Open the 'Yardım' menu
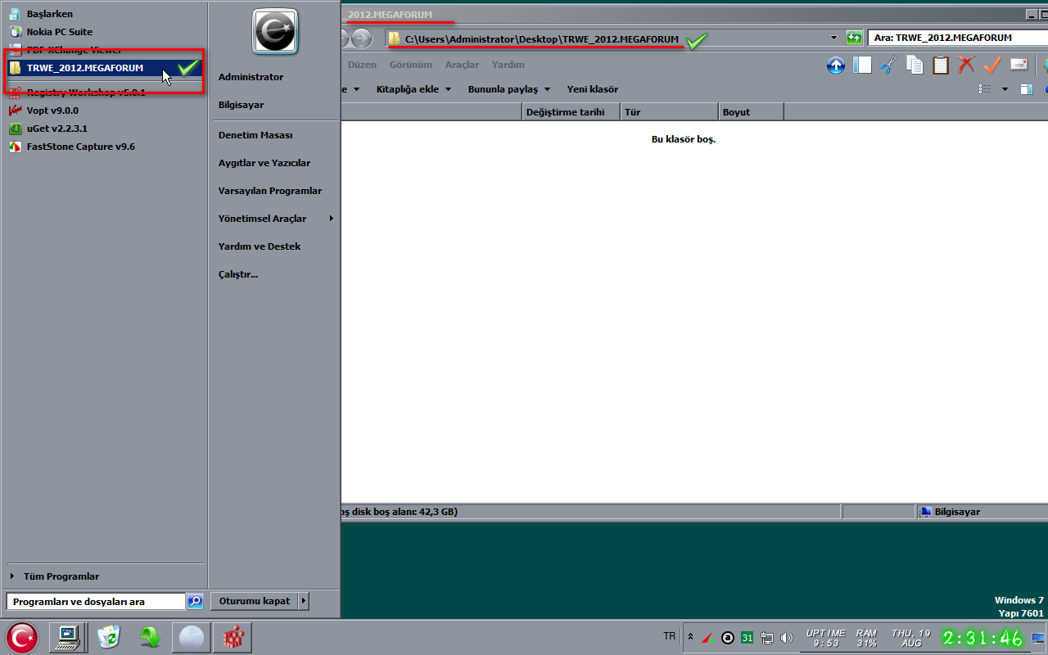This screenshot has width=1048, height=655. [x=508, y=65]
